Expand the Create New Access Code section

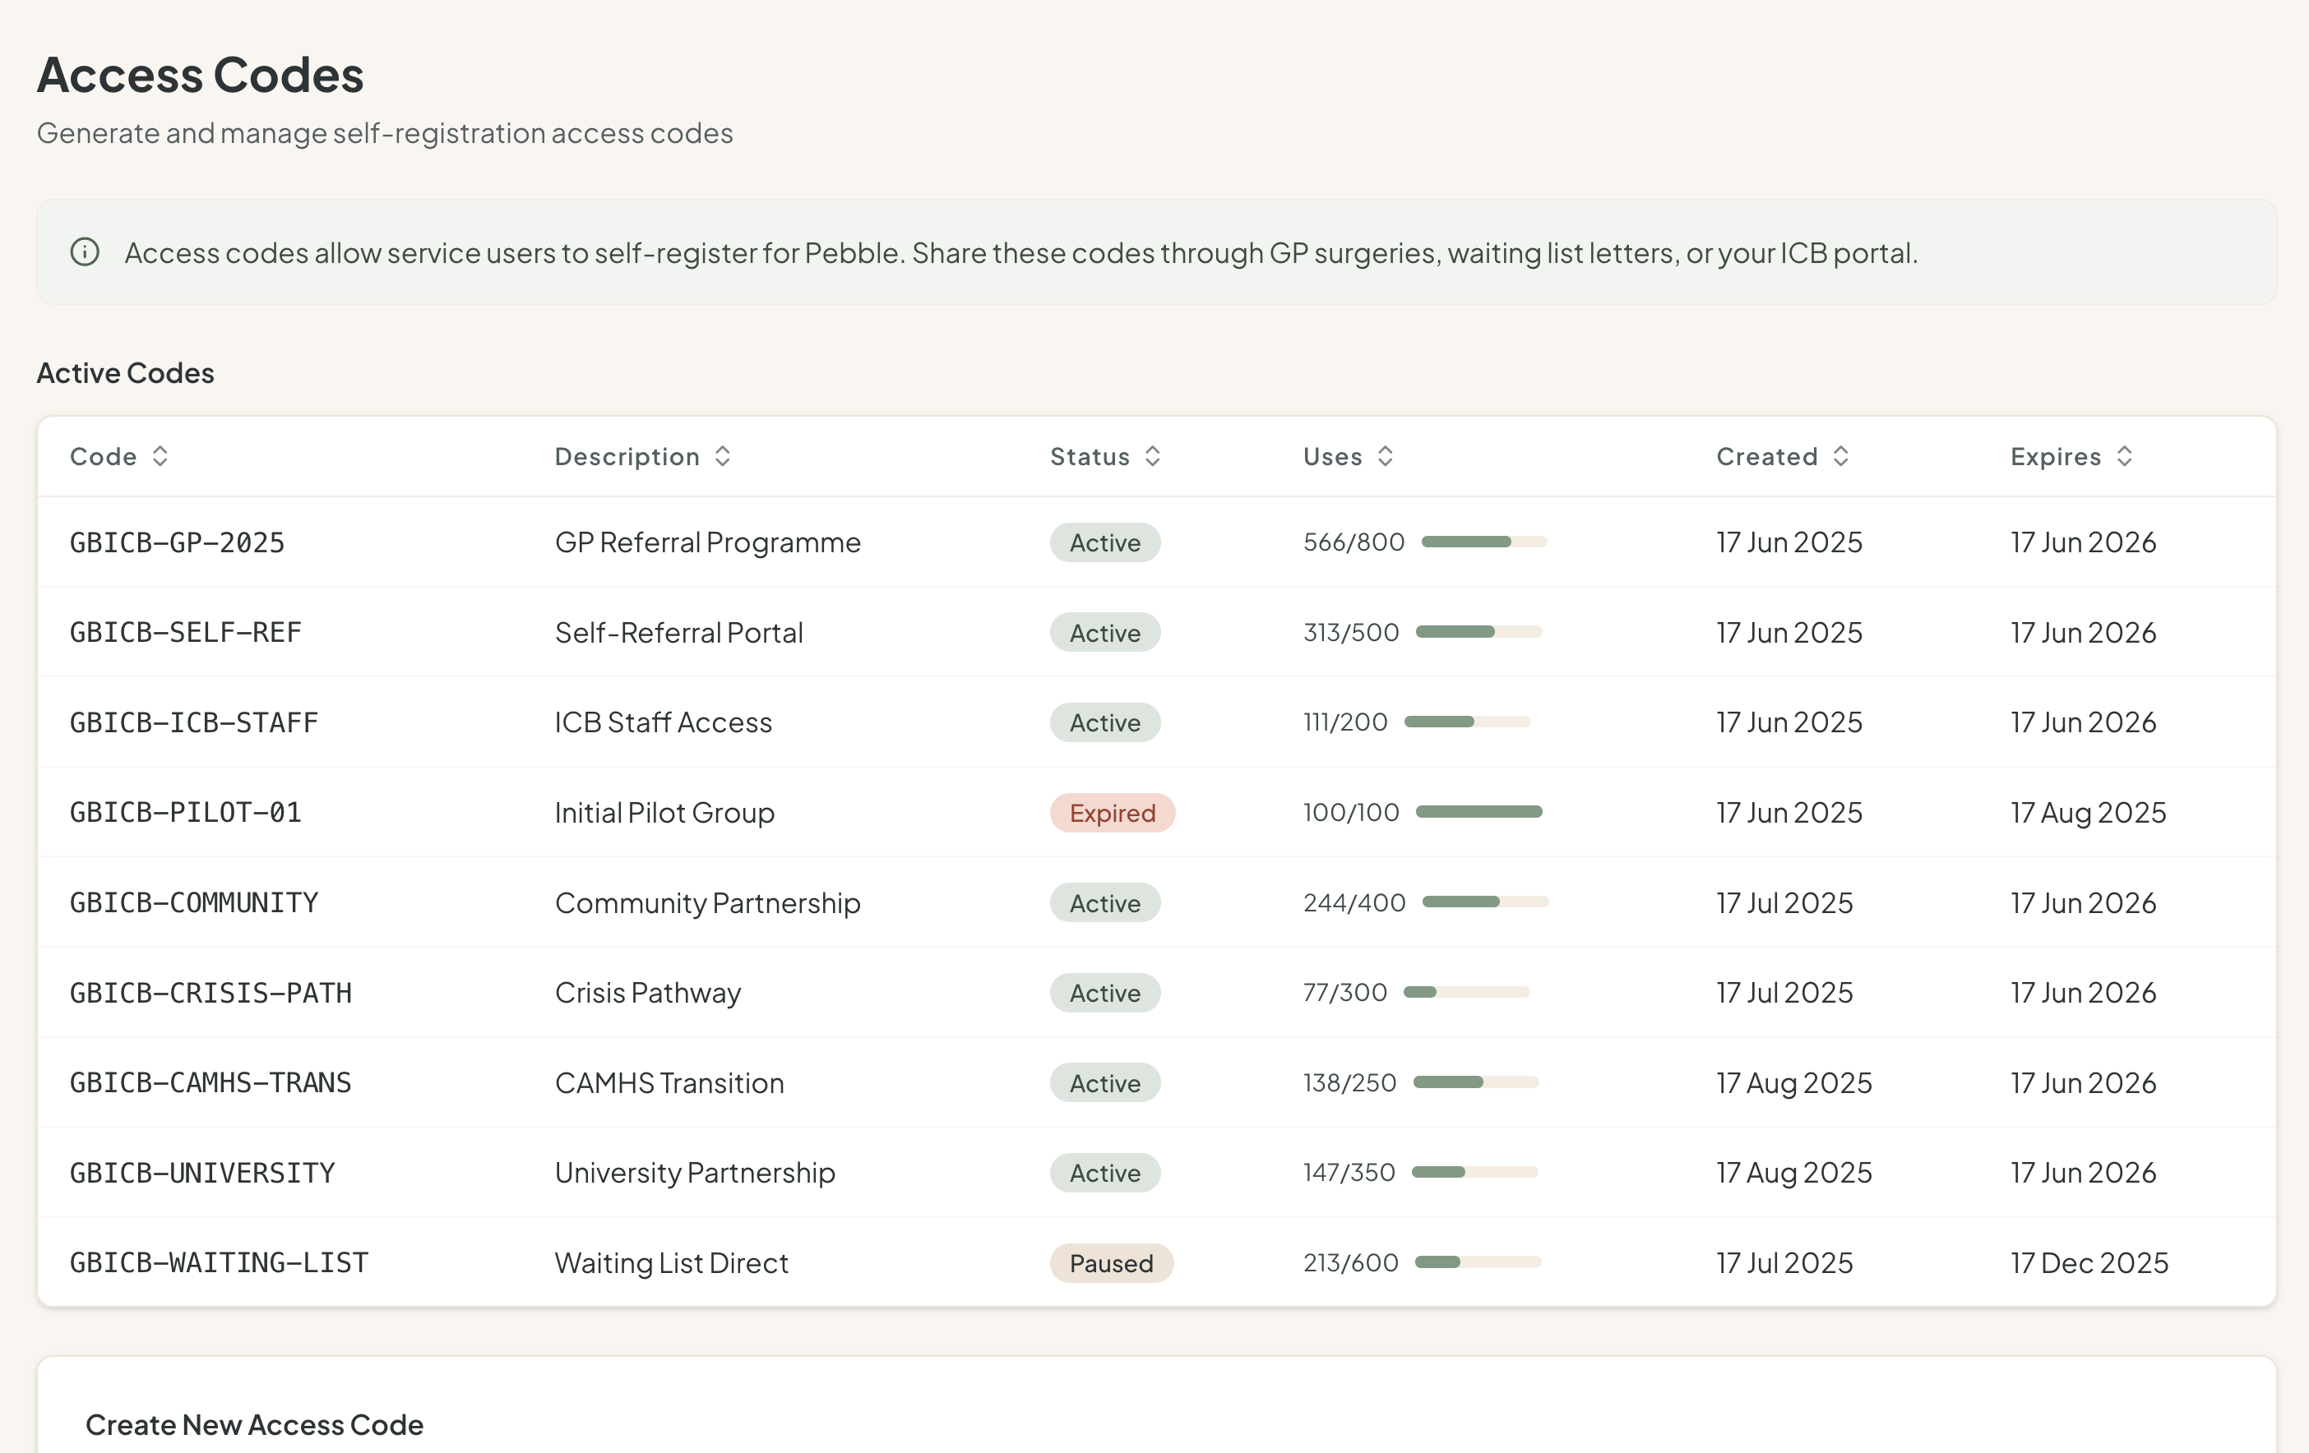[254, 1424]
